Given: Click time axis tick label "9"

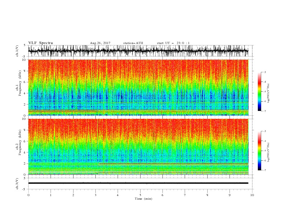Looking at the screenshot, I should tap(229, 195).
